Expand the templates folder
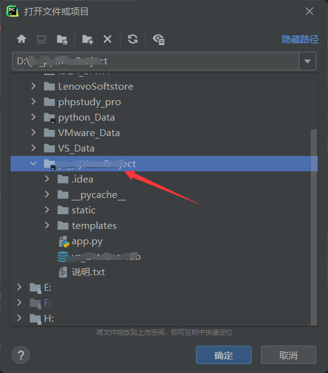The height and width of the screenshot is (373, 328). 47,225
